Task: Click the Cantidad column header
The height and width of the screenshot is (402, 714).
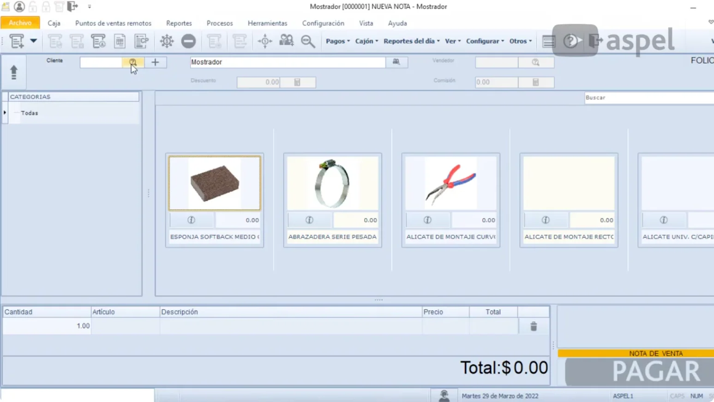Action: tap(47, 312)
